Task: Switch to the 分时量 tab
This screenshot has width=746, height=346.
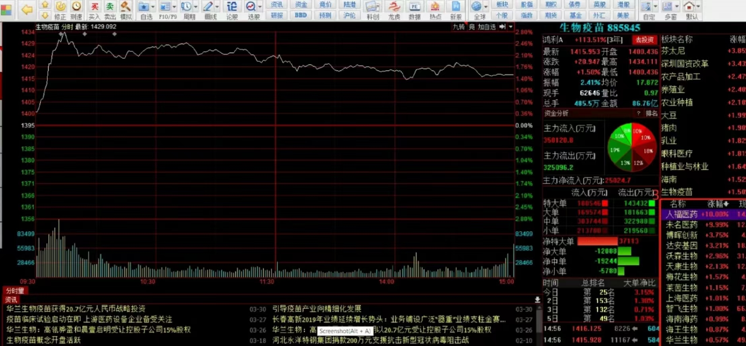Action: click(15, 291)
